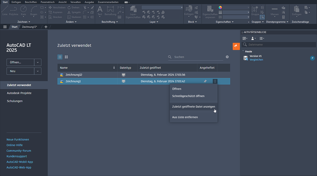
Task: Expand the Eigenschaften panel
Action: [225, 22]
